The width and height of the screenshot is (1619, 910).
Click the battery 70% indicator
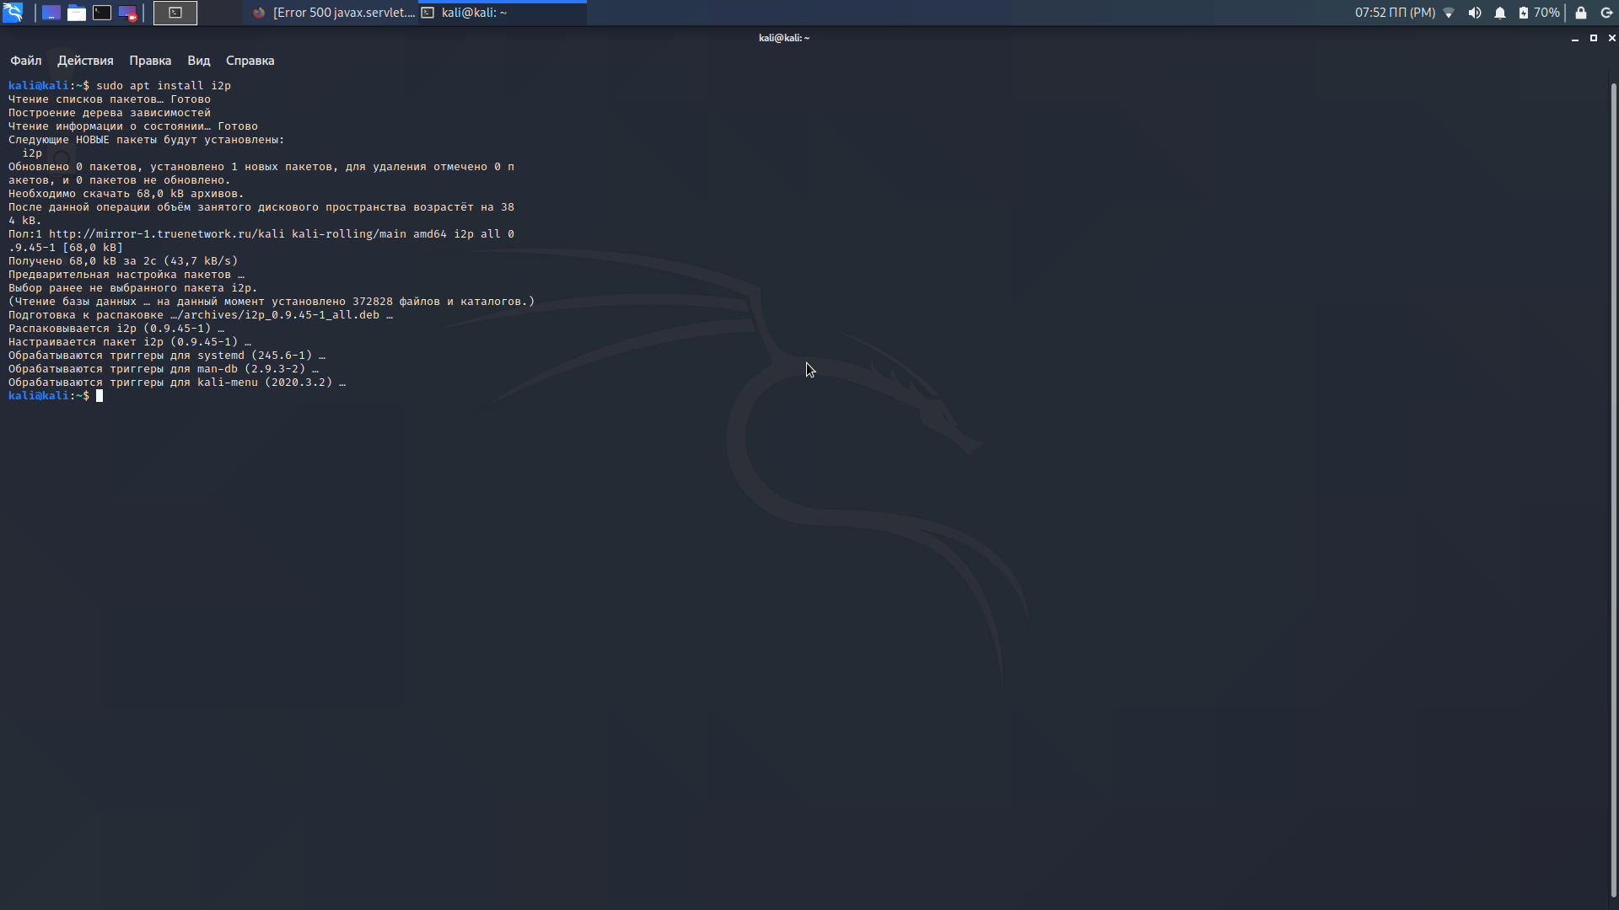tap(1539, 13)
